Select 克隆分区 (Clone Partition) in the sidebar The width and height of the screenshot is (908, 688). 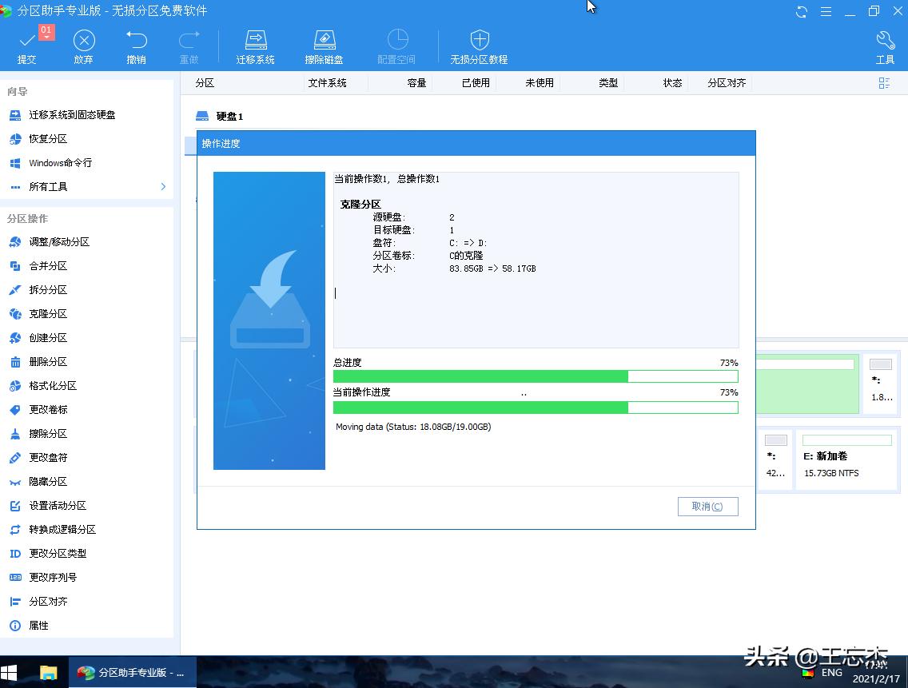point(48,313)
